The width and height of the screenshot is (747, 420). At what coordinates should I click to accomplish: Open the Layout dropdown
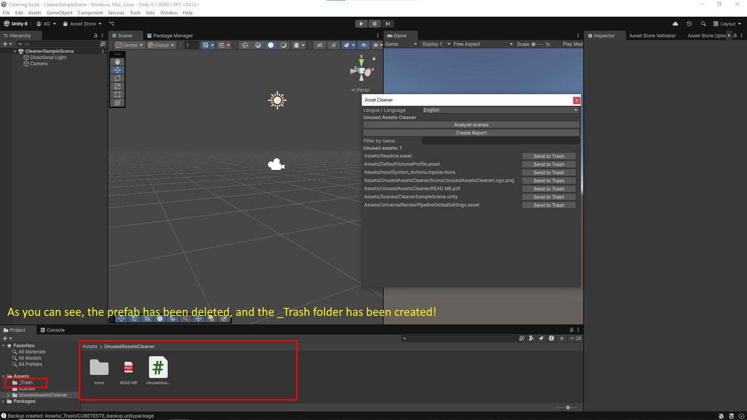(728, 24)
